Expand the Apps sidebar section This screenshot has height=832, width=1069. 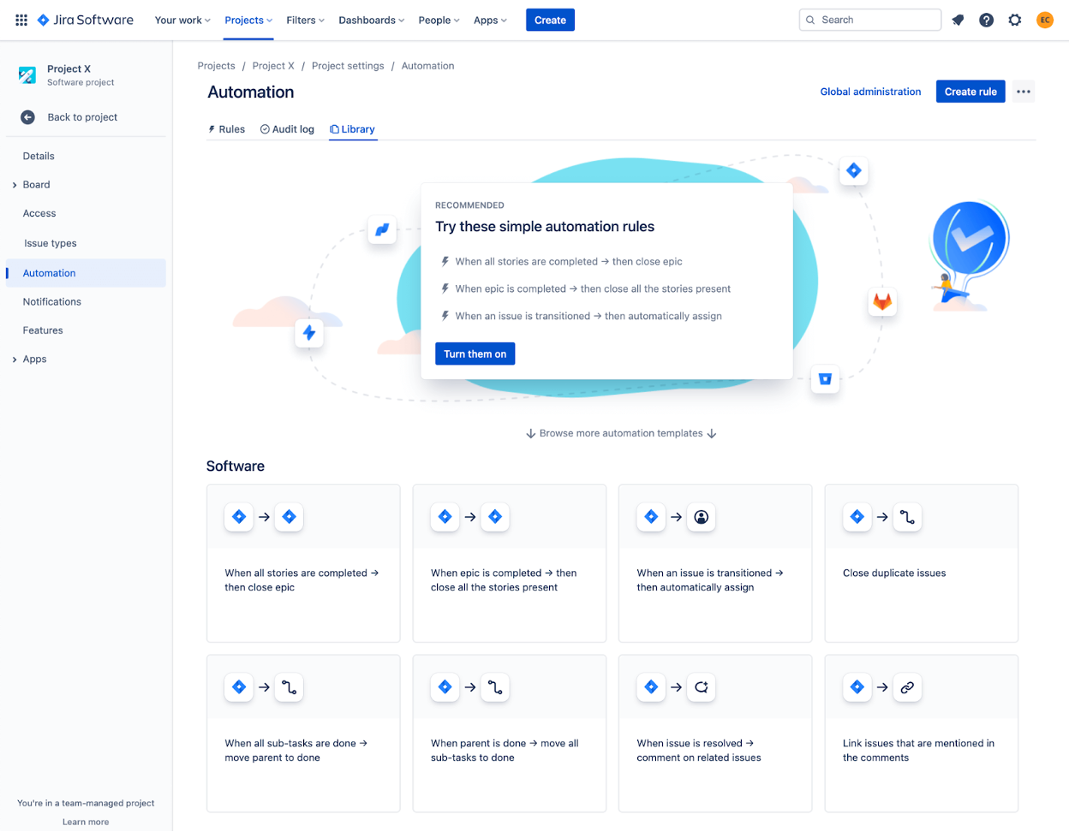tap(15, 360)
